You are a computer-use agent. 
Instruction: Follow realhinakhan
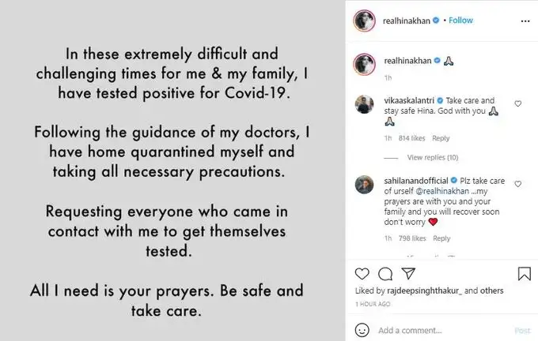460,20
